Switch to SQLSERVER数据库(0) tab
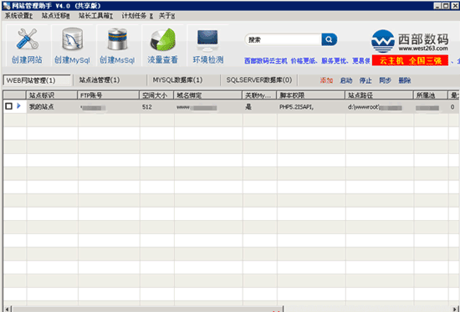Viewport: 460px width, 312px height. click(x=258, y=79)
